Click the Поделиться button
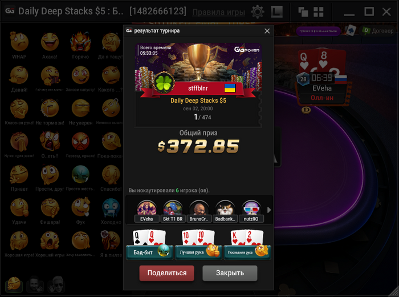 tap(166, 273)
